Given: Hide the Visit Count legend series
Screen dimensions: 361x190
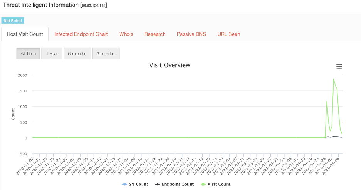Looking at the screenshot, I should coord(219,184).
